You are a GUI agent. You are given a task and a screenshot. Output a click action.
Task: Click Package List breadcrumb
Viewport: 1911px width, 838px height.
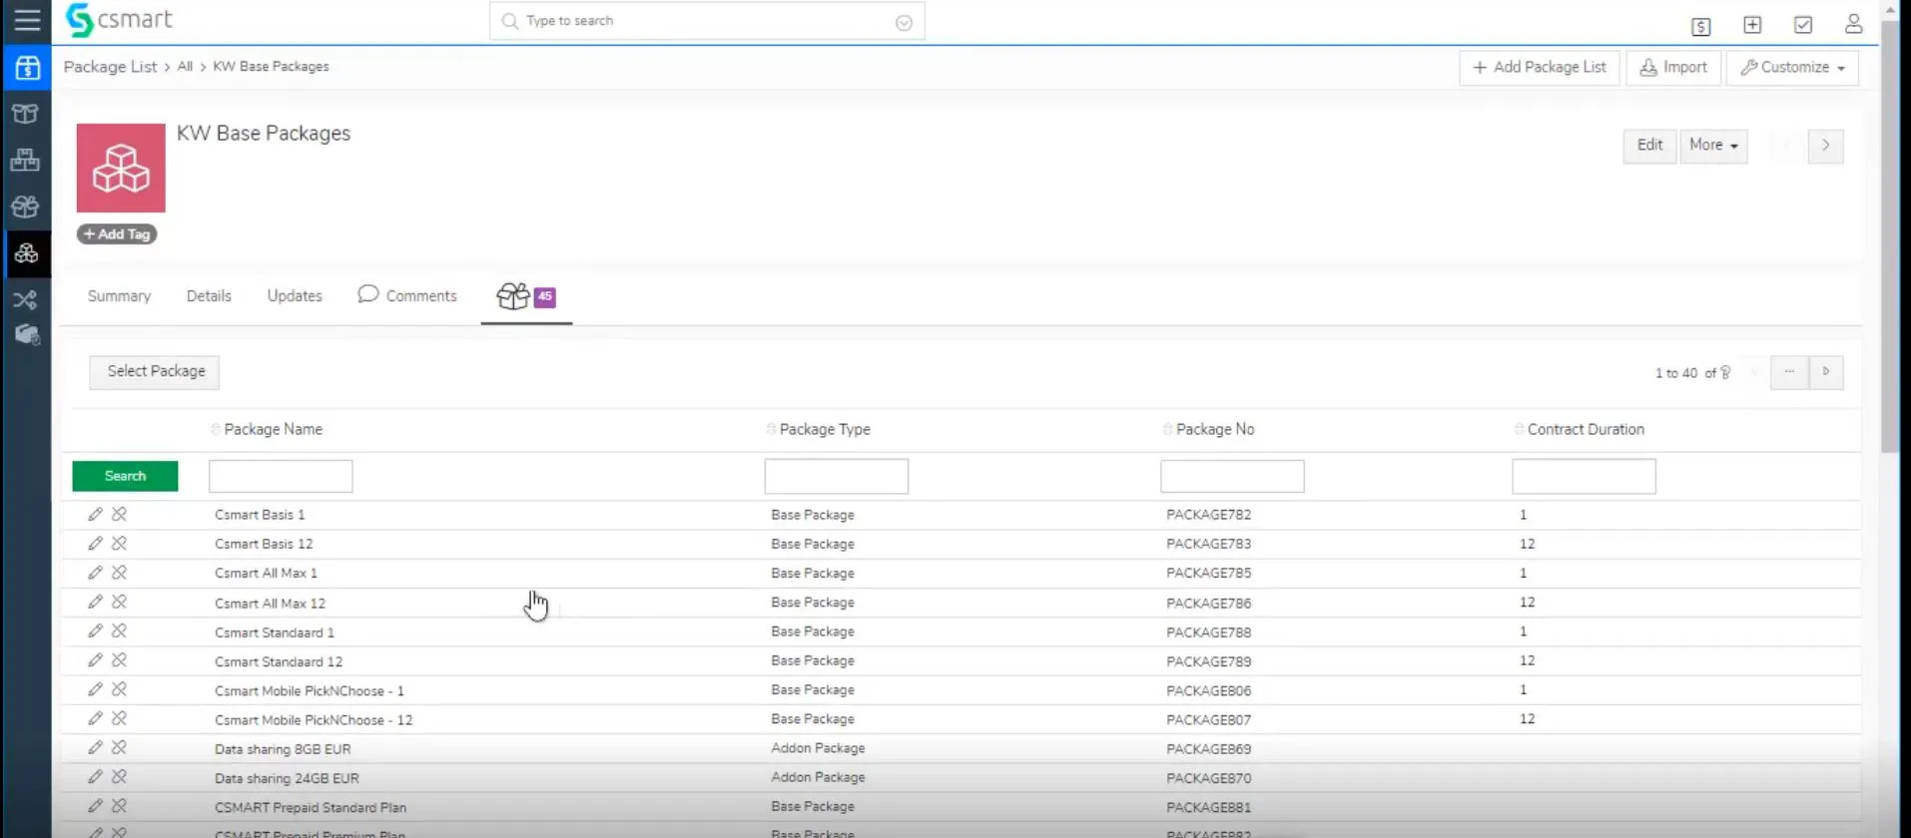(110, 66)
